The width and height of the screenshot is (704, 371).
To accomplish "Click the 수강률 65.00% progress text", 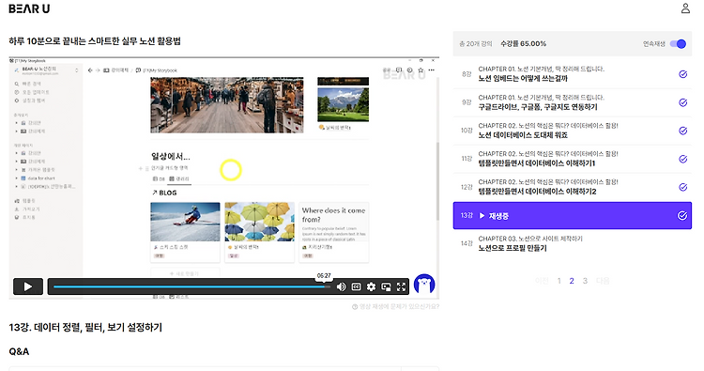I will pos(524,43).
